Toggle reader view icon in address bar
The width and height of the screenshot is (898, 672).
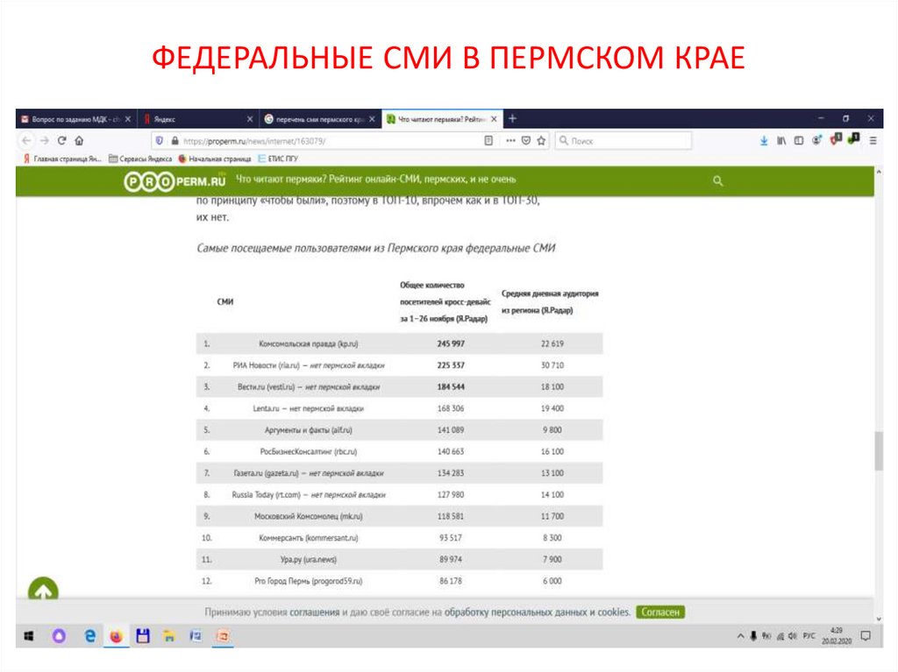point(488,141)
